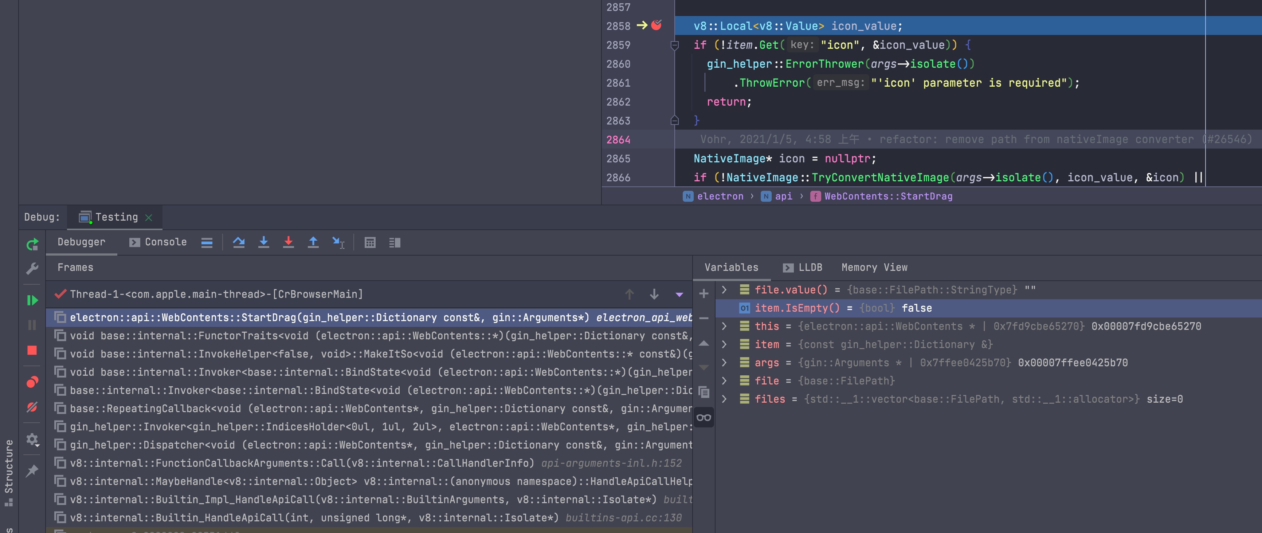Open the debug gear settings icon
This screenshot has width=1262, height=533.
click(32, 439)
